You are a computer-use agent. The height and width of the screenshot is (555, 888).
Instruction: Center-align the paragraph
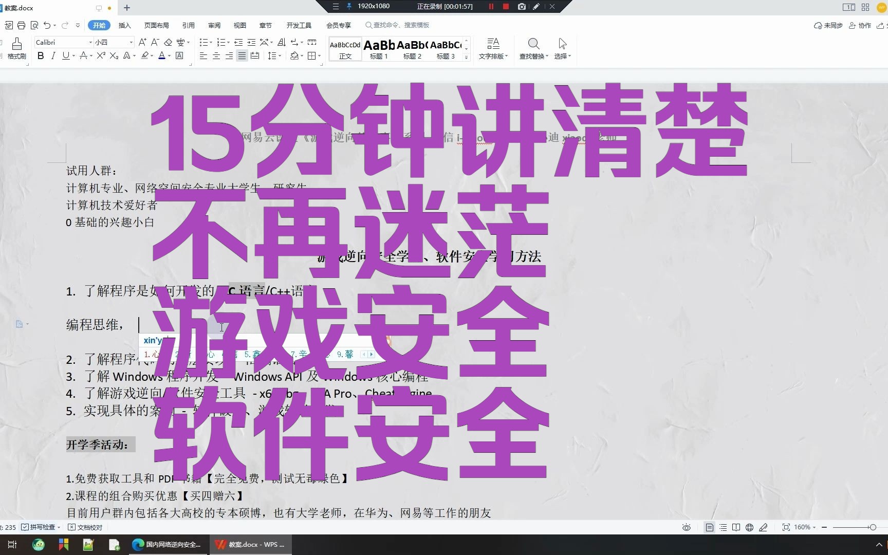216,55
